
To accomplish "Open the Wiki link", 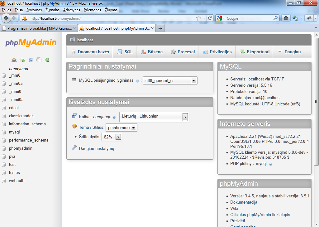I will [234, 209].
